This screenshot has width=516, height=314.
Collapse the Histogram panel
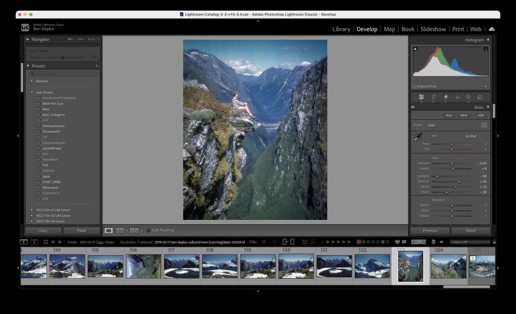pos(488,40)
